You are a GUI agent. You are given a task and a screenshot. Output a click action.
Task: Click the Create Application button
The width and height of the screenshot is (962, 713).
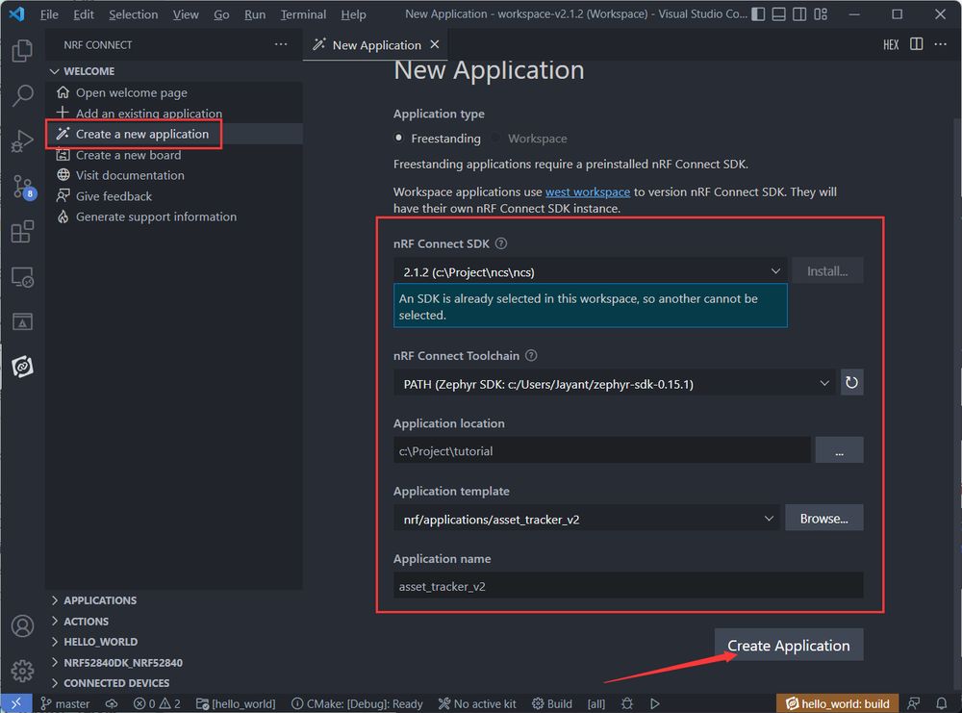pyautogui.click(x=789, y=646)
